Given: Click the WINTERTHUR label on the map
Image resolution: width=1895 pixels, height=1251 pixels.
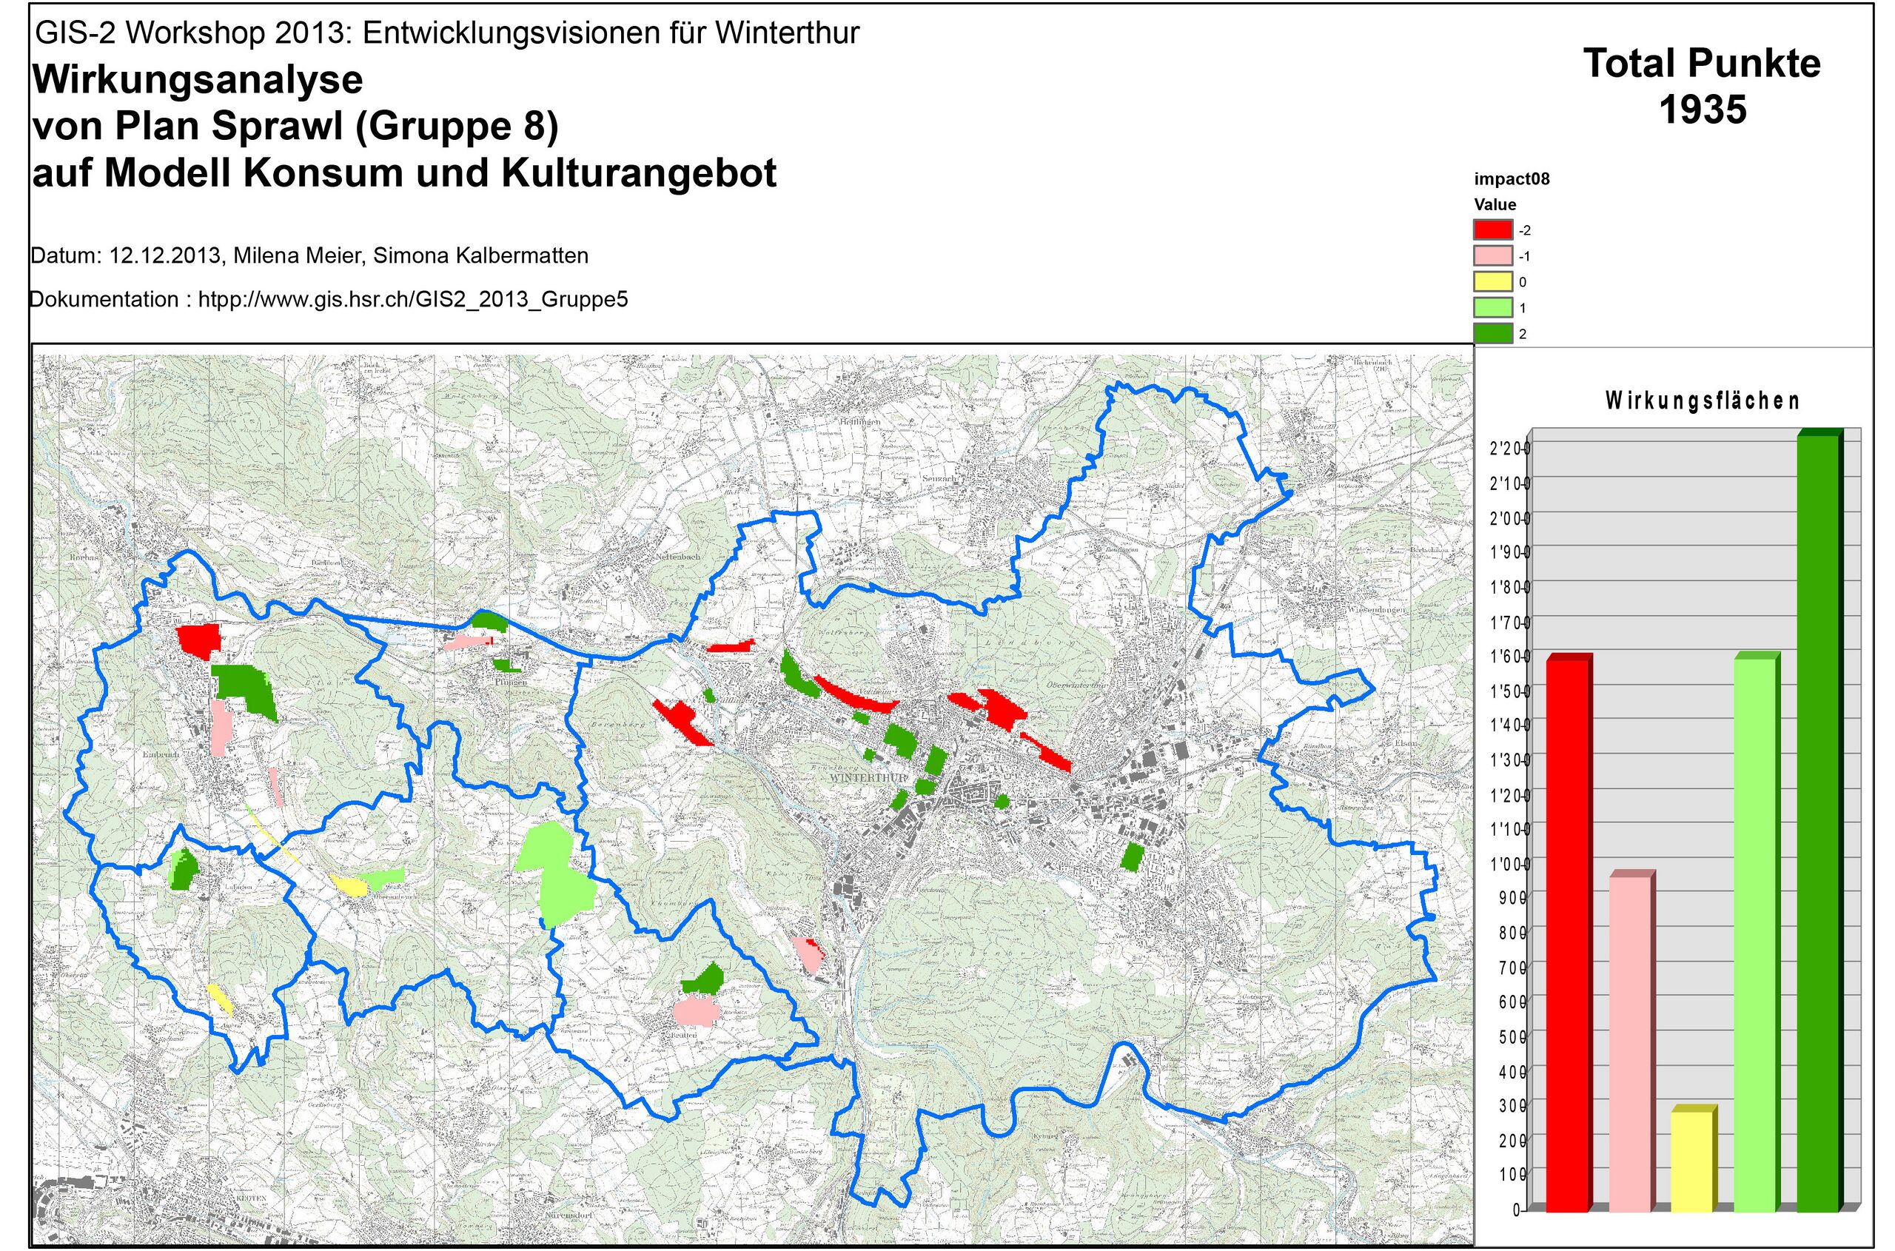Looking at the screenshot, I should click(x=868, y=777).
